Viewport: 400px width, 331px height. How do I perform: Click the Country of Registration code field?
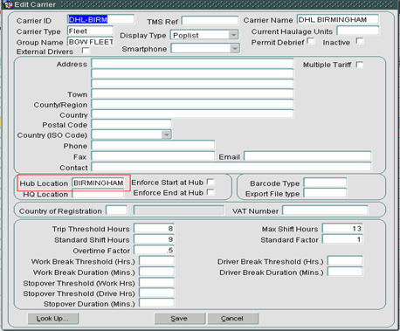click(x=116, y=210)
